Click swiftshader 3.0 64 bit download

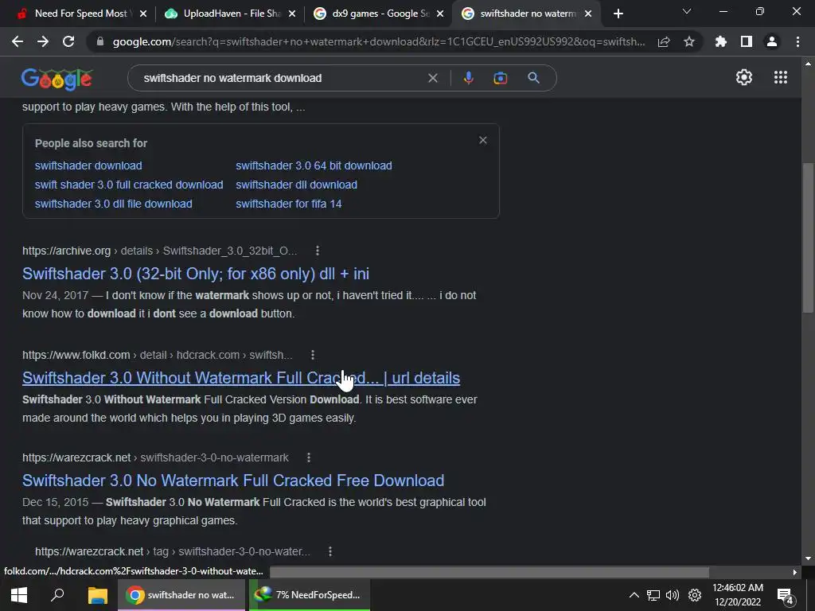[x=314, y=165]
